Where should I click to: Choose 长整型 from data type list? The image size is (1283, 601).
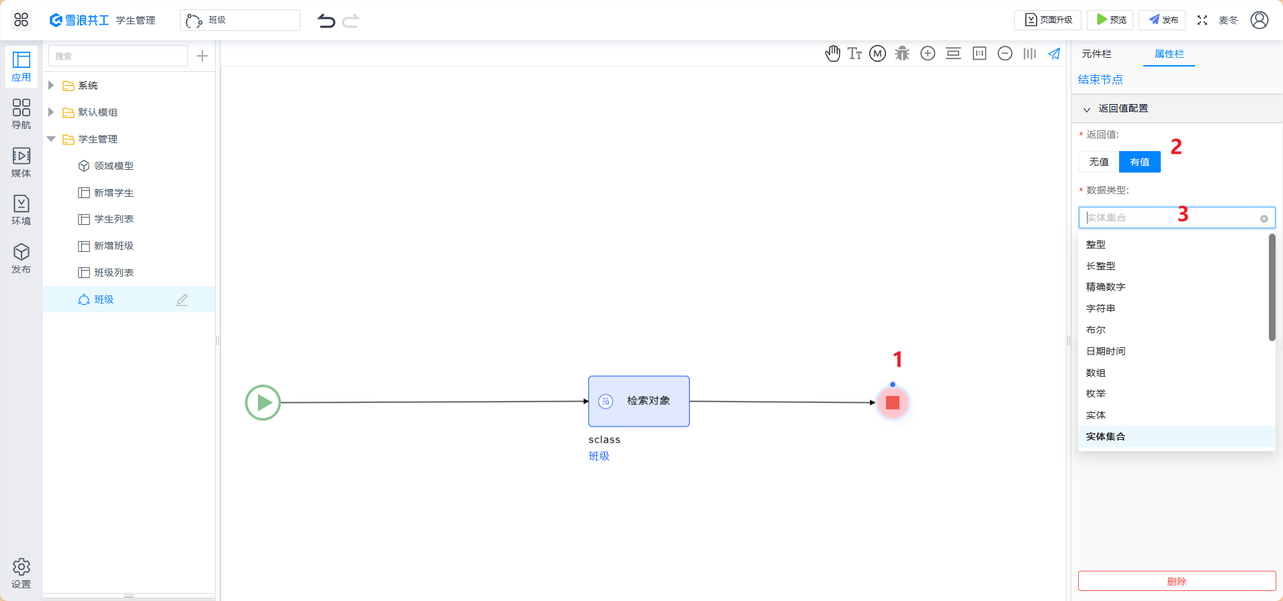[1173, 266]
